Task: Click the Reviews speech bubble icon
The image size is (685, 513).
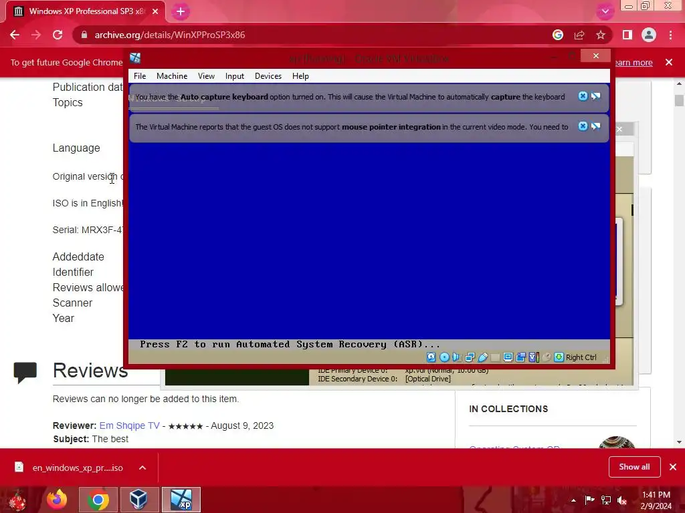Action: click(x=25, y=373)
